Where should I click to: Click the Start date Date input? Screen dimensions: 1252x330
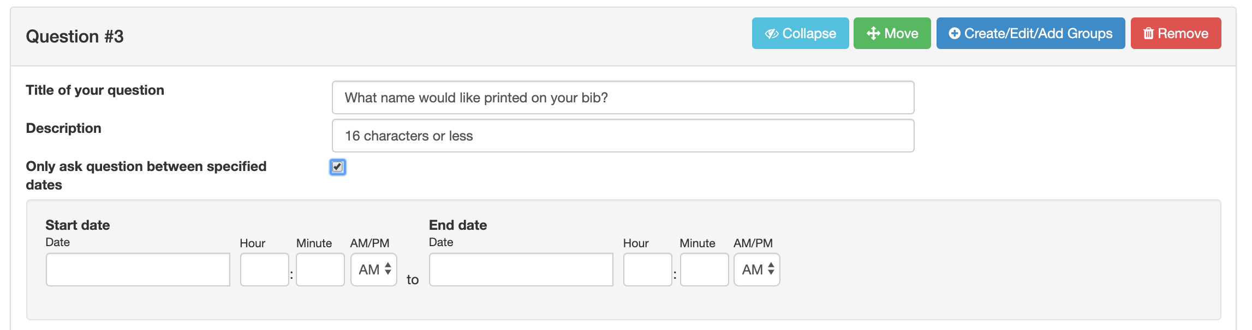138,270
